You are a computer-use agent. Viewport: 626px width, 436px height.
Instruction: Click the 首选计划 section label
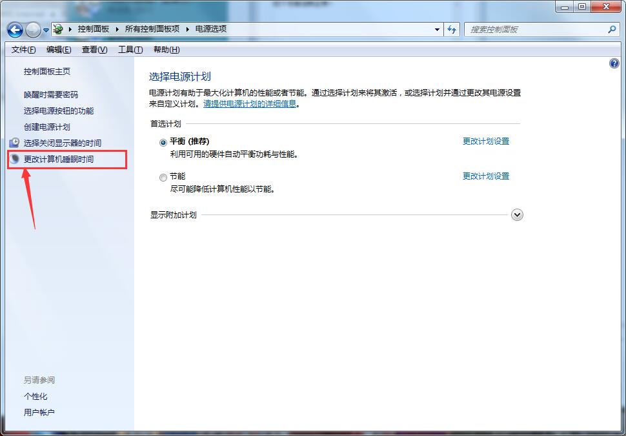coord(166,124)
